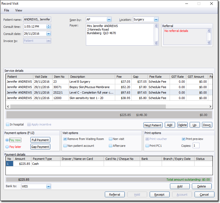Open the View menu

(19, 10)
